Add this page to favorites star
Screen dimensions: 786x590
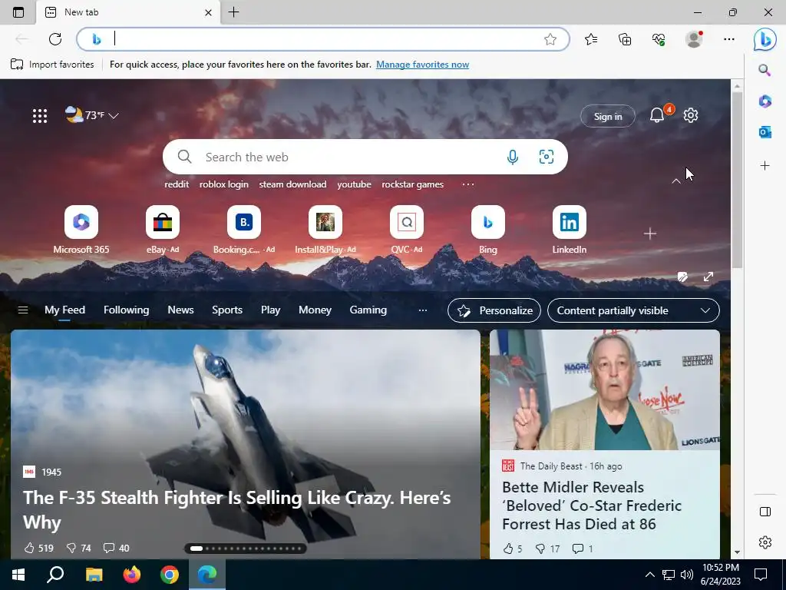550,39
